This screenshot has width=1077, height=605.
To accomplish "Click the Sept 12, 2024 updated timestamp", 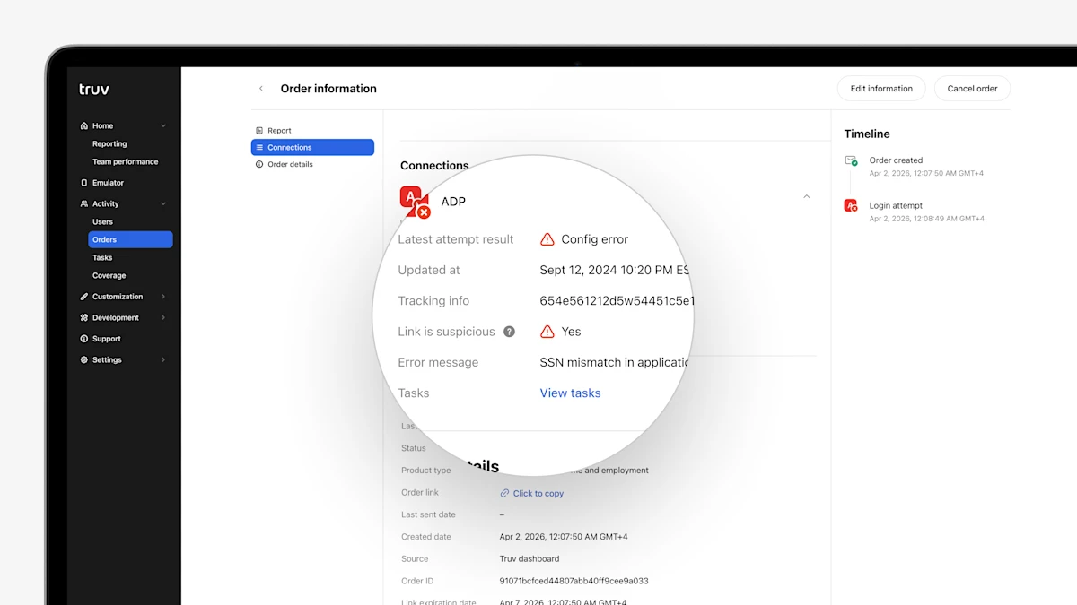I will (615, 270).
